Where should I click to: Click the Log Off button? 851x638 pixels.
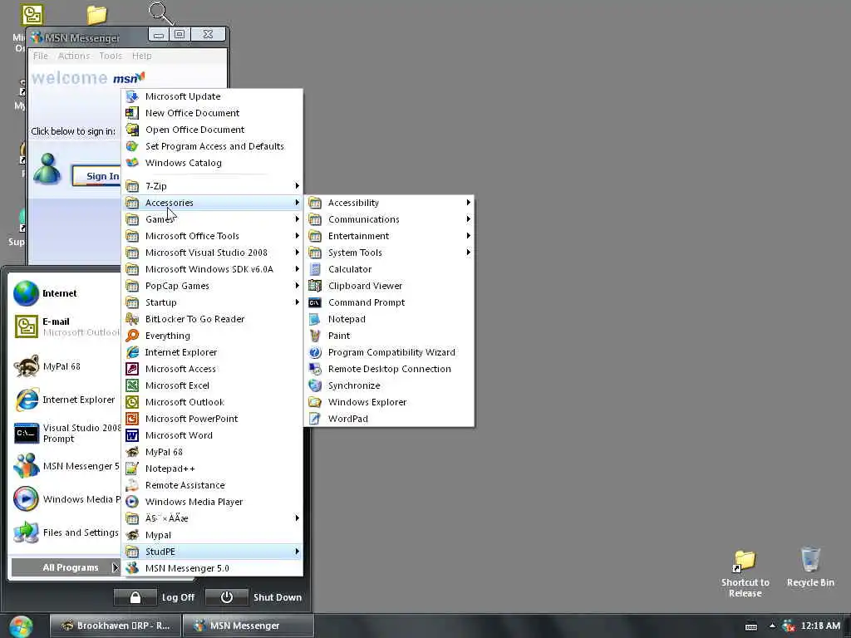154,597
